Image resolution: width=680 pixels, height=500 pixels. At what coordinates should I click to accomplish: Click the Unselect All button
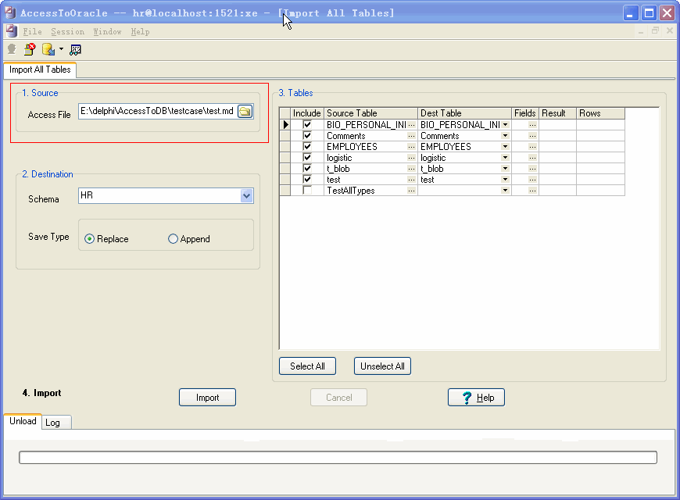click(x=382, y=366)
